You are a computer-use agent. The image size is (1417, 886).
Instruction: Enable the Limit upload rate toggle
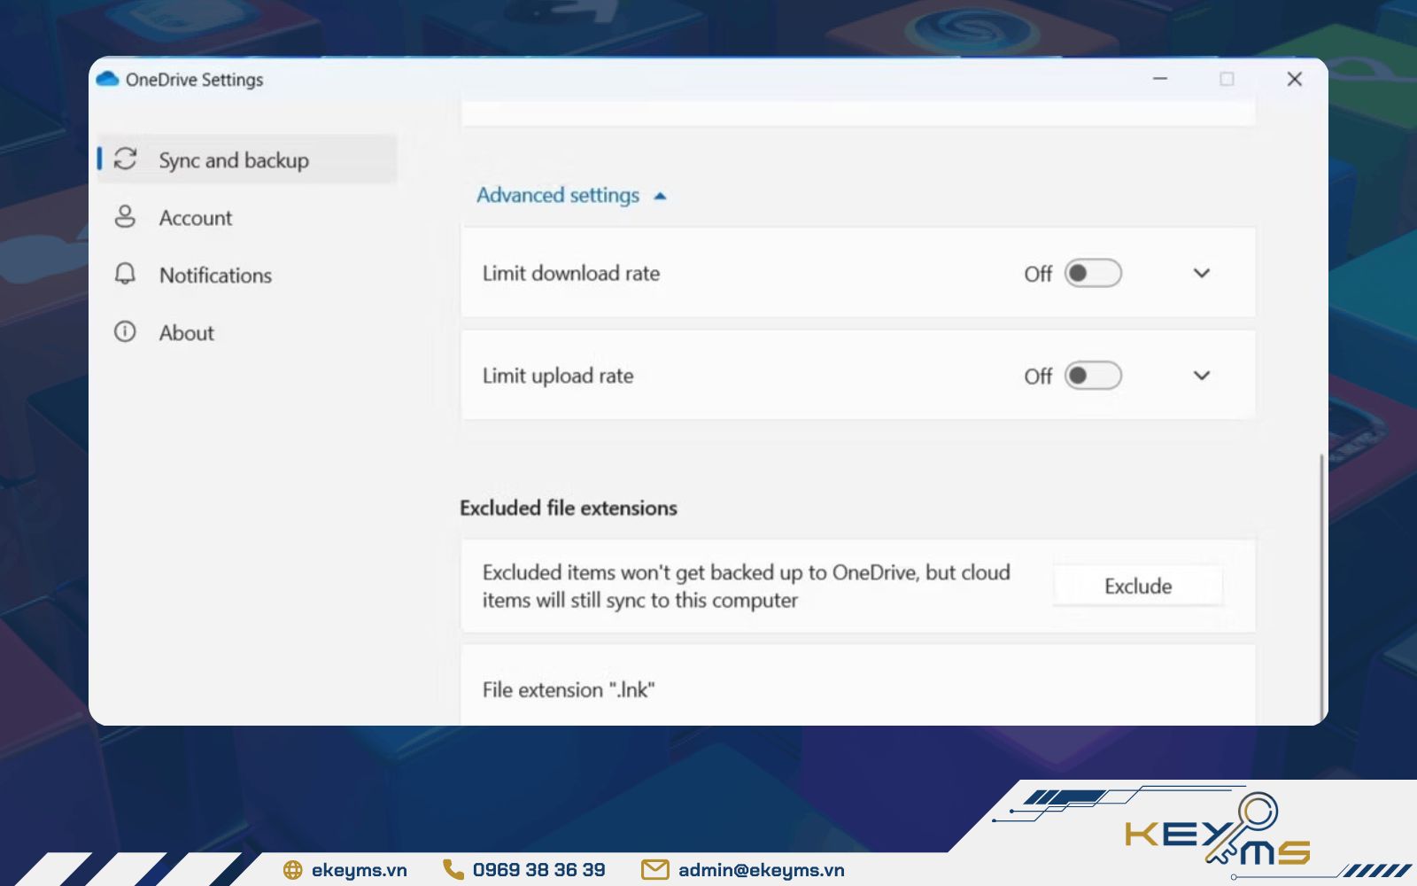pyautogui.click(x=1093, y=375)
